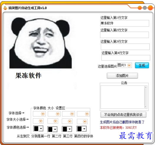Viewport: 155px width, 145px height.
Task: Open the second line font color picker
Action: (52, 129)
